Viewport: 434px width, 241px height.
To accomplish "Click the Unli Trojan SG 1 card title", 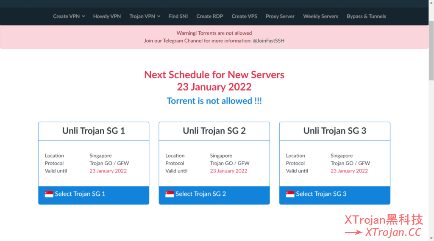I will pyautogui.click(x=94, y=131).
